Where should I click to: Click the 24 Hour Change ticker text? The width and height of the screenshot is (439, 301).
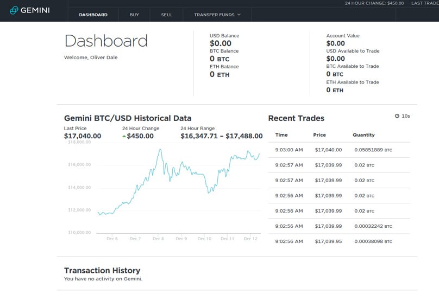pyautogui.click(x=374, y=3)
